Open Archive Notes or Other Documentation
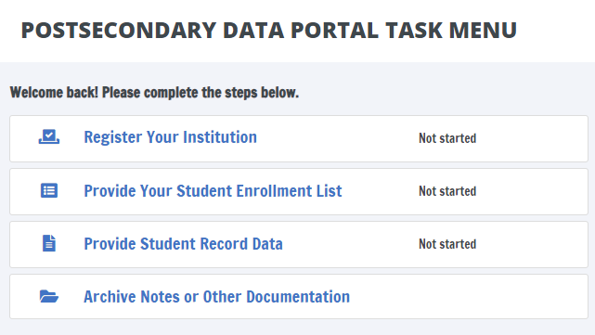595x335 pixels. [x=216, y=297]
